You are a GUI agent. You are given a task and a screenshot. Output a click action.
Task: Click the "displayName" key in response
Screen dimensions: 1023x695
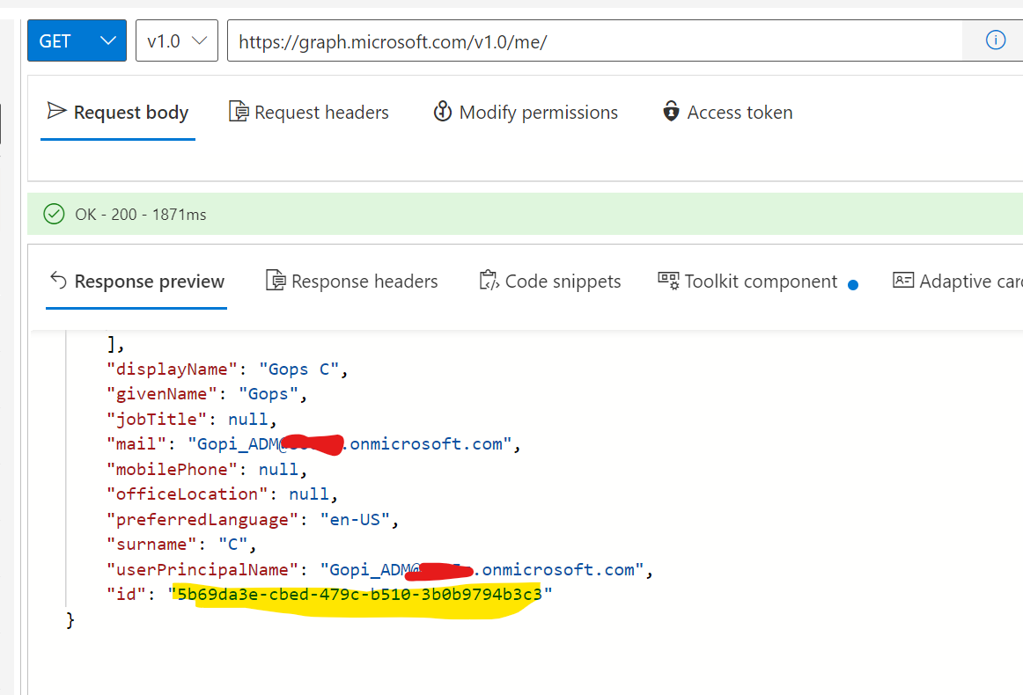click(172, 369)
